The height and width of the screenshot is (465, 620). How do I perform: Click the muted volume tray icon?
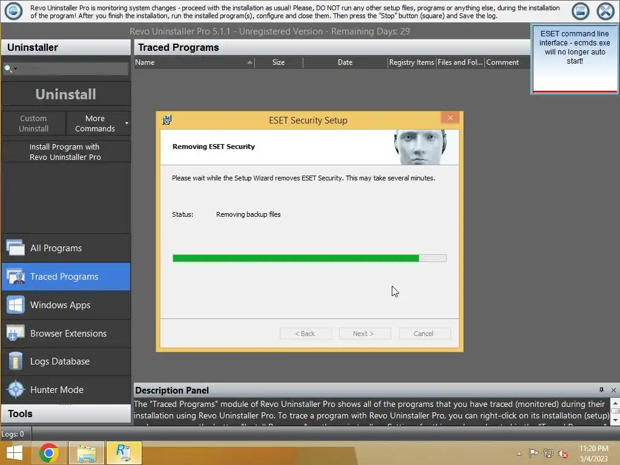coord(563,453)
